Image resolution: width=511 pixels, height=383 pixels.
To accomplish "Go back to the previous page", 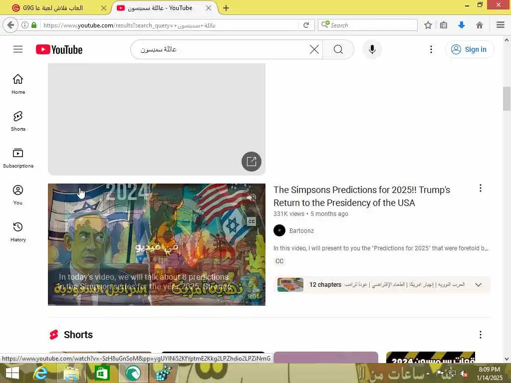I will click(10, 25).
